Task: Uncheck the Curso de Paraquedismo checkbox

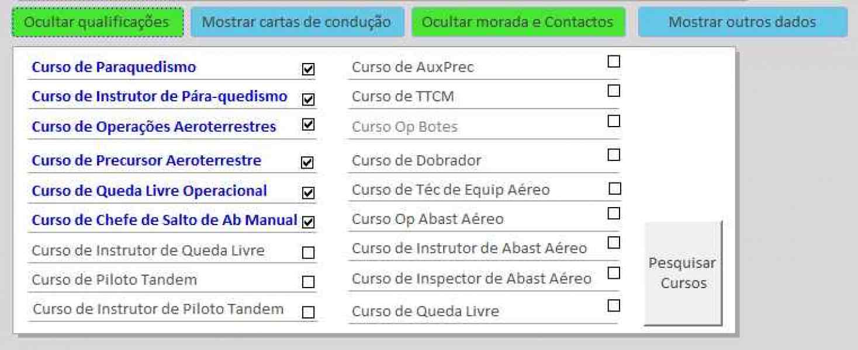Action: (x=308, y=69)
